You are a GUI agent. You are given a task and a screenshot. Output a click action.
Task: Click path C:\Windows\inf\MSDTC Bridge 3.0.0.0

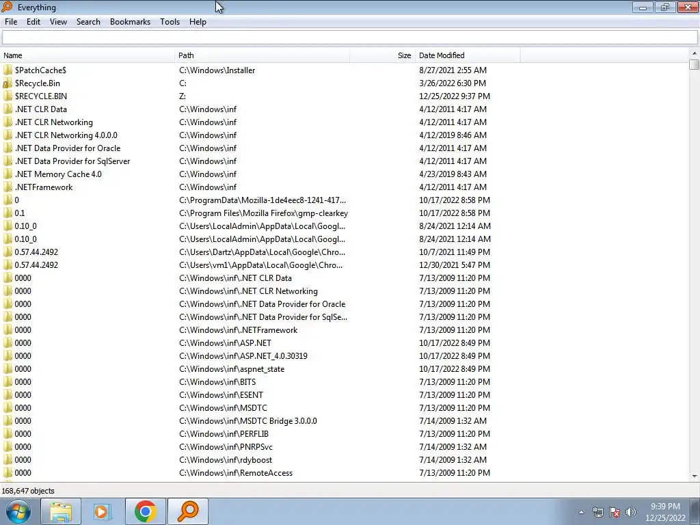pyautogui.click(x=247, y=420)
